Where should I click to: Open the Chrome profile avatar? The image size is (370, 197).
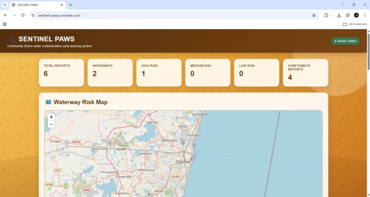pos(356,15)
